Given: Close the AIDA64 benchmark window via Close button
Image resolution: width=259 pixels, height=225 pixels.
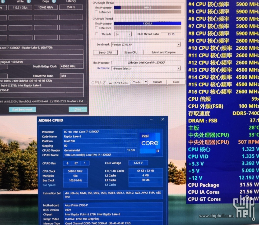Looking at the screenshot, I should (78, 109).
